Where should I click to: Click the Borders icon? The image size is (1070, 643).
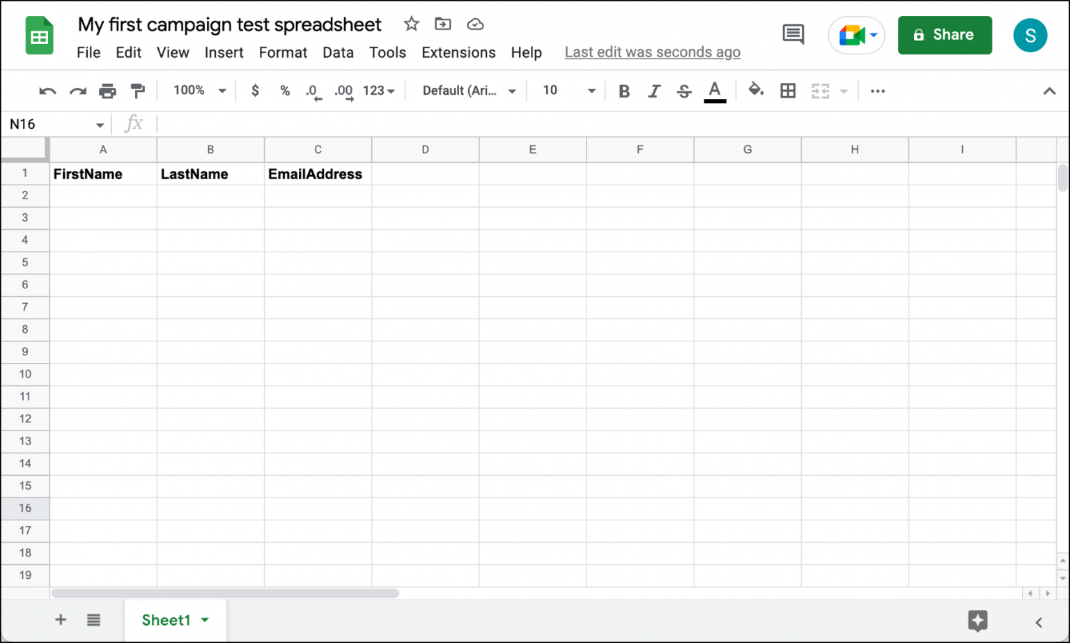click(787, 91)
